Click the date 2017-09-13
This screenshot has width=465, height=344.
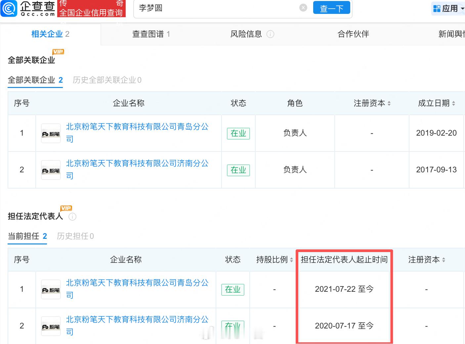pos(436,170)
